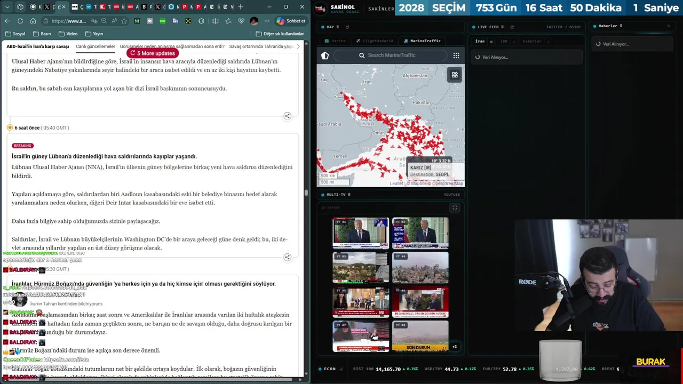Open the favorites list icon
The height and width of the screenshot is (384, 683).
[228, 21]
